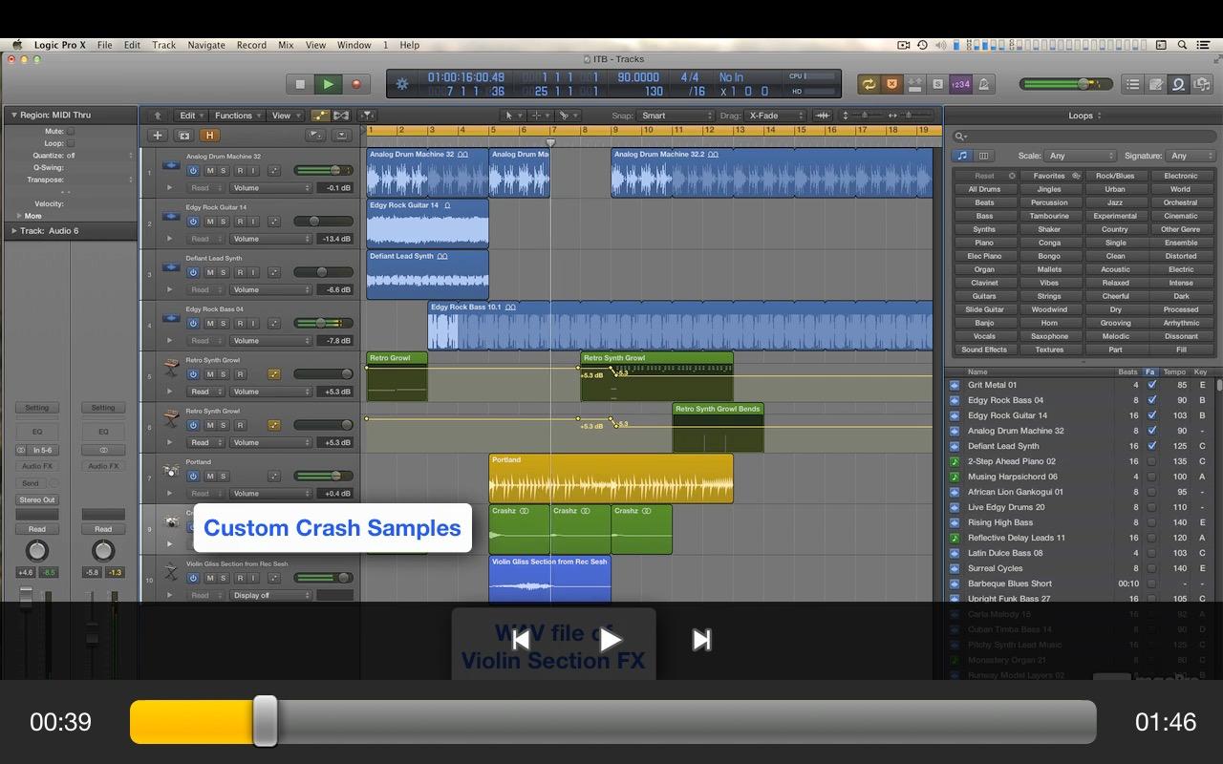Mute the Analog Drum Machine 32 track
The width and height of the screenshot is (1223, 764).
coord(209,171)
